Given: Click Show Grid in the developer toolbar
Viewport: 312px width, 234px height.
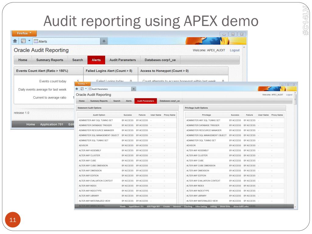Looking at the screenshot, I should coord(225,206).
